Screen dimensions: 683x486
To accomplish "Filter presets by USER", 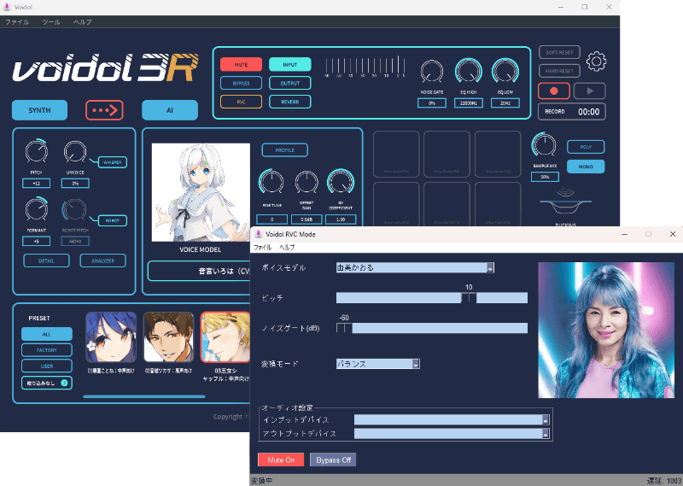I will click(47, 366).
